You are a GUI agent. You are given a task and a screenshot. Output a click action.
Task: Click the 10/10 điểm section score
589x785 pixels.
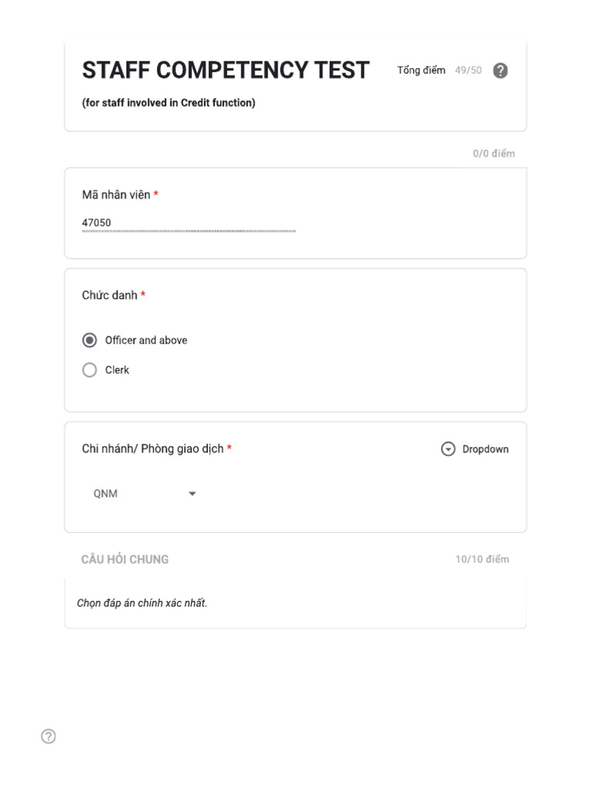(482, 559)
